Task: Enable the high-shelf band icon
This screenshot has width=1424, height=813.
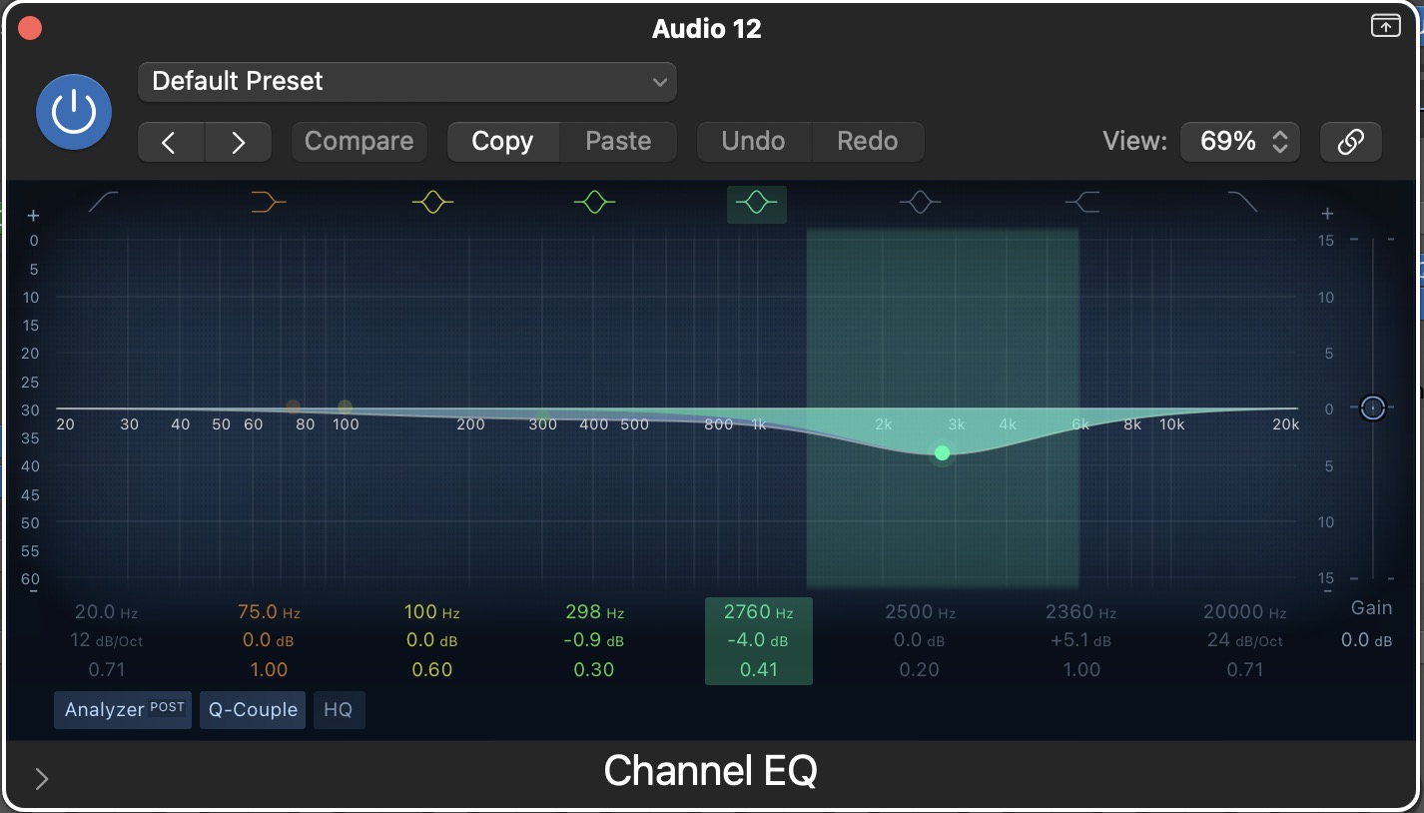Action: click(1082, 203)
